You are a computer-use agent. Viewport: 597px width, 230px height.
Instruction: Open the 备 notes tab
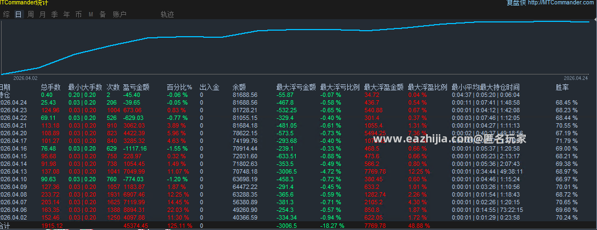tap(103, 14)
